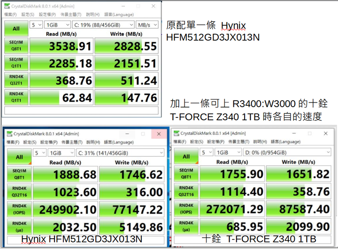This screenshot has height=249, width=338.
Task: Open 設定(S) menu in the D: 0% window
Action: [197, 142]
